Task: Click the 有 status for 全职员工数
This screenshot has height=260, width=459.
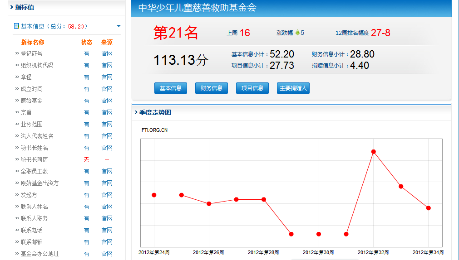Action: [x=86, y=171]
